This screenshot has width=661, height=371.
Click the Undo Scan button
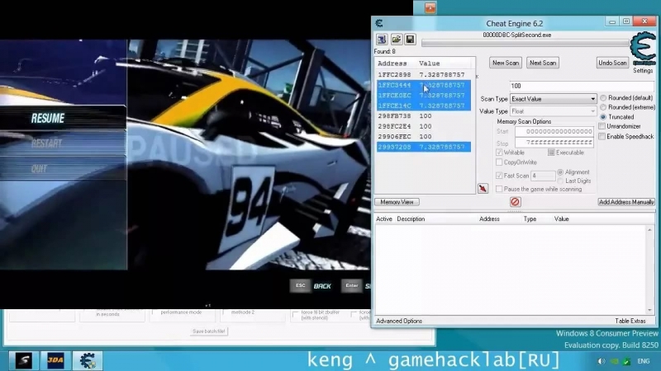612,63
